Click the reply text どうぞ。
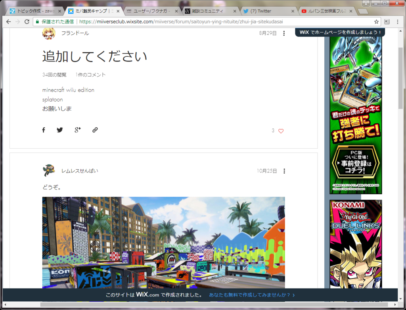This screenshot has height=310, width=406. pos(52,187)
